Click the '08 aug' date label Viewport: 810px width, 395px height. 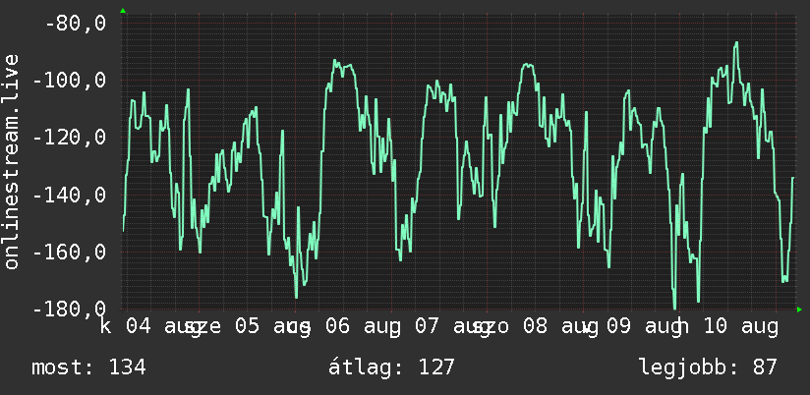tap(560, 327)
